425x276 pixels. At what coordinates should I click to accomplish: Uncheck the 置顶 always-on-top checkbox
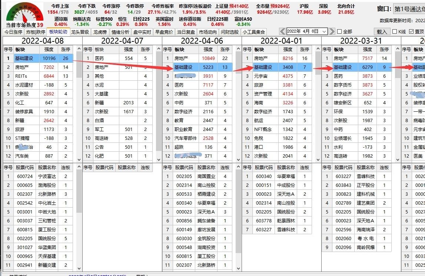click(411, 32)
